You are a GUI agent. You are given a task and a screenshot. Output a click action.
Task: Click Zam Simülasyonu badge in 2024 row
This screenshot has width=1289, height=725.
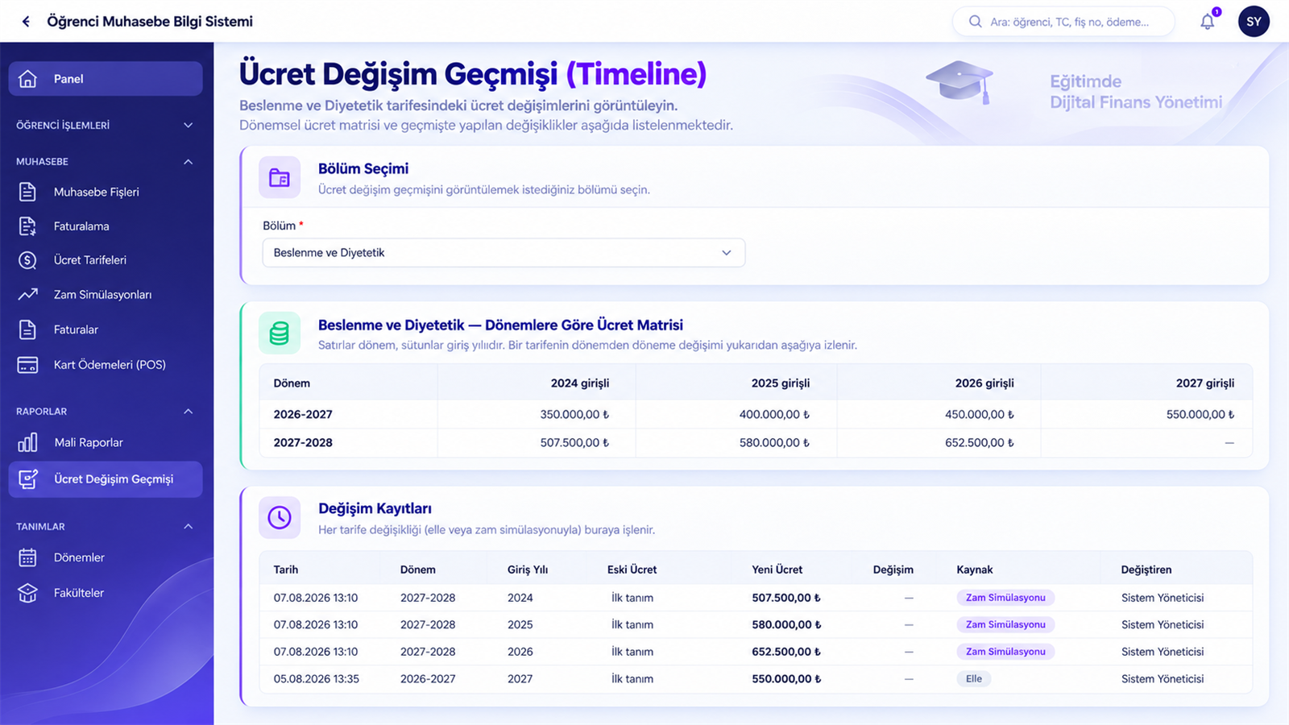coord(1005,598)
